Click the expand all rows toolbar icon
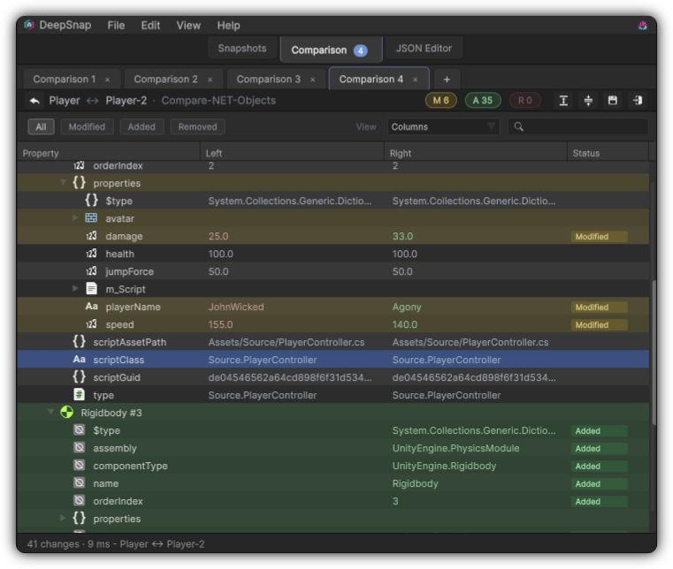 pyautogui.click(x=563, y=101)
